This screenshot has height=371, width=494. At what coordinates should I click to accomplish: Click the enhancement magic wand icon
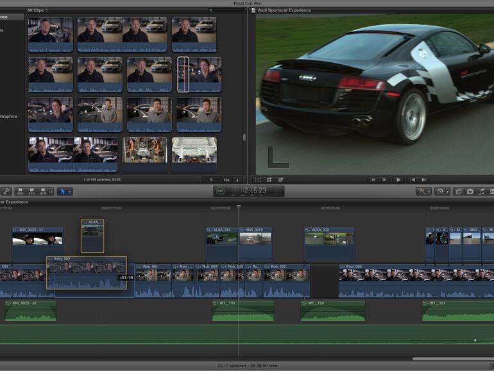click(x=421, y=191)
